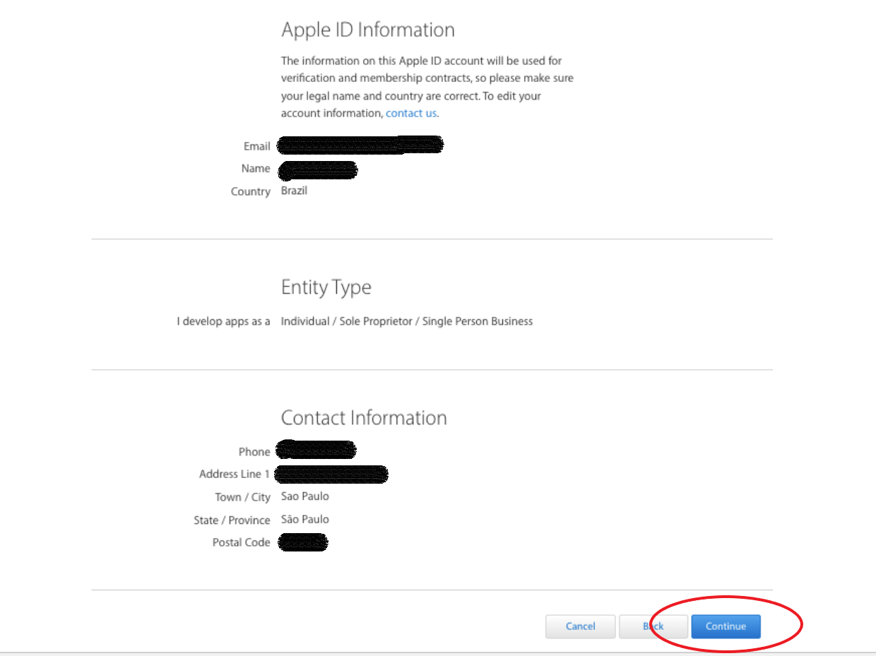
Task: Open the 'contact us' link
Action: [x=411, y=113]
